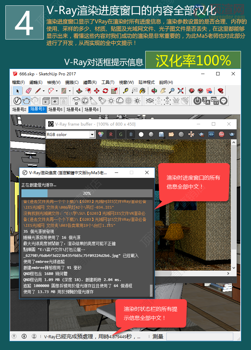Activate the Paint Bucket tool
This screenshot has height=350, width=251.
(x=143, y=91)
